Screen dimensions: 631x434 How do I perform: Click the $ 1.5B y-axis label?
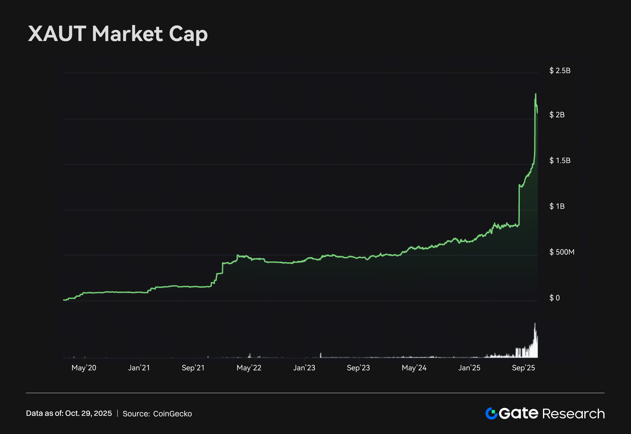[x=560, y=160]
